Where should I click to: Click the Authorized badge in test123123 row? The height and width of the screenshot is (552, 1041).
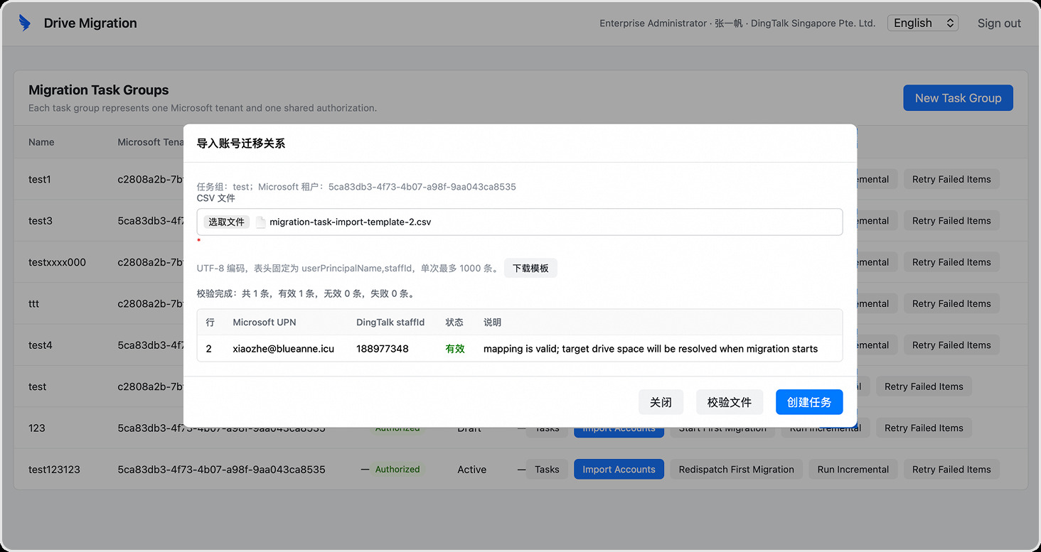pos(397,469)
